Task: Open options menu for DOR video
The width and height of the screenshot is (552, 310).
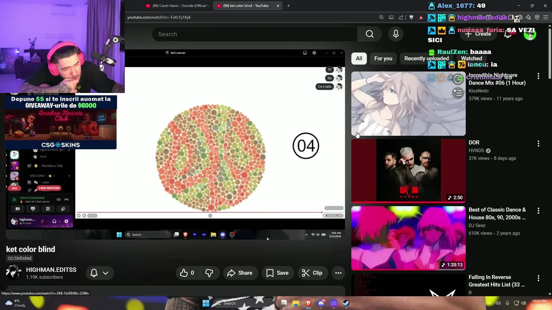Action: tap(538, 143)
